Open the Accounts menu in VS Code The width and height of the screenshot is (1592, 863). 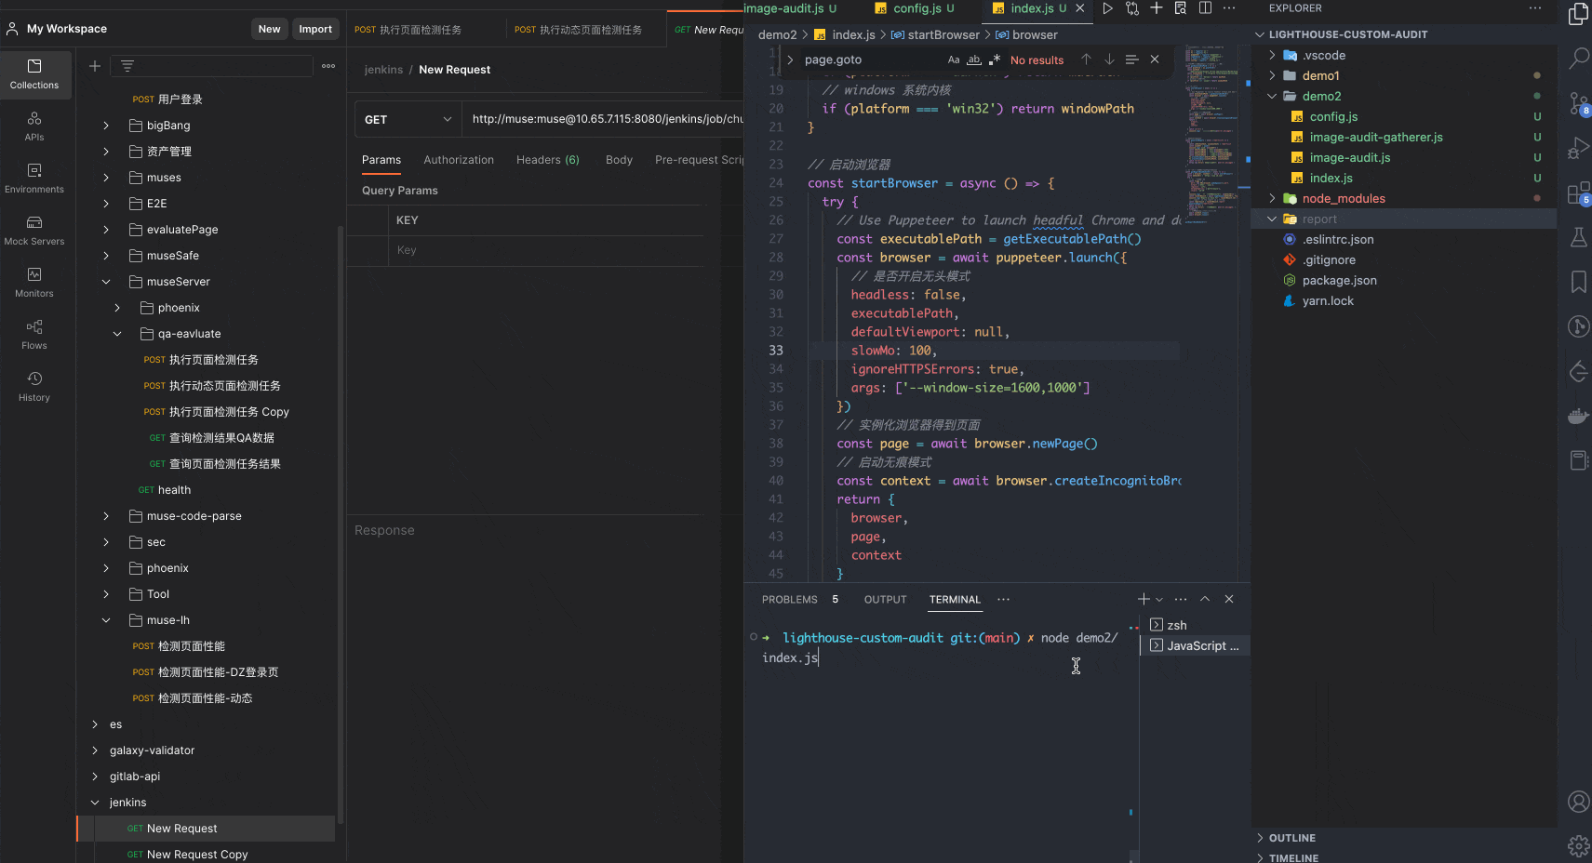(x=1578, y=802)
